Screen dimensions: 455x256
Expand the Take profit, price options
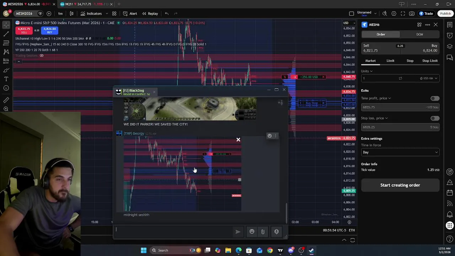[x=376, y=98]
